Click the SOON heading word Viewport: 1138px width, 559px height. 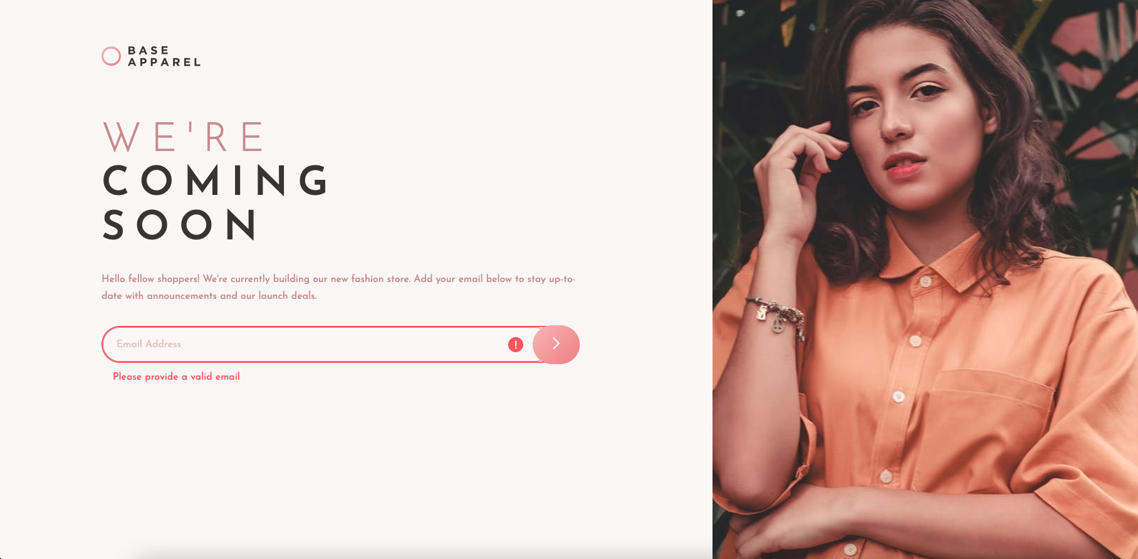[180, 224]
